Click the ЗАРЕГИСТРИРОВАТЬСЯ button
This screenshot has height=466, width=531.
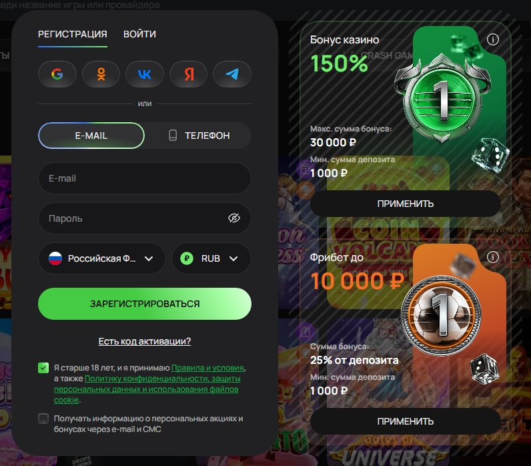point(145,304)
